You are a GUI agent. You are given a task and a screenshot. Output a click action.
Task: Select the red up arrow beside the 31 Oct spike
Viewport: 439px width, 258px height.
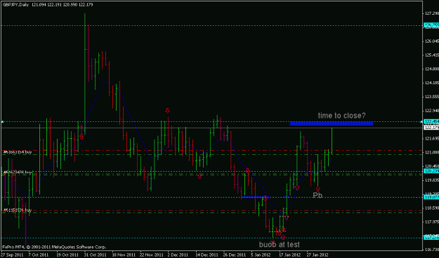[81, 137]
